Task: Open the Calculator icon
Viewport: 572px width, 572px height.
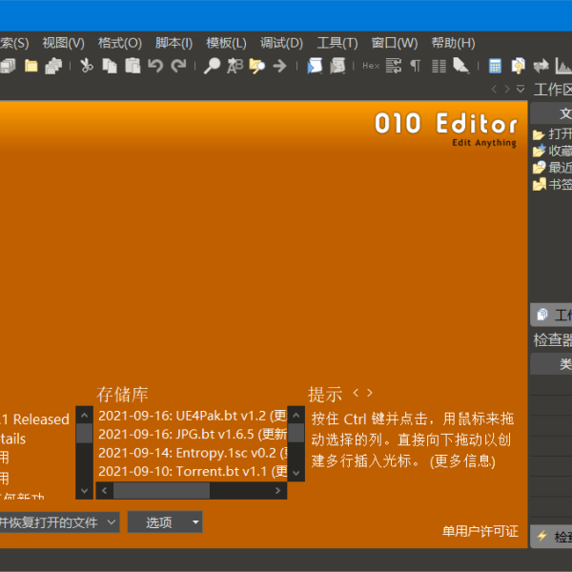Action: [x=495, y=66]
